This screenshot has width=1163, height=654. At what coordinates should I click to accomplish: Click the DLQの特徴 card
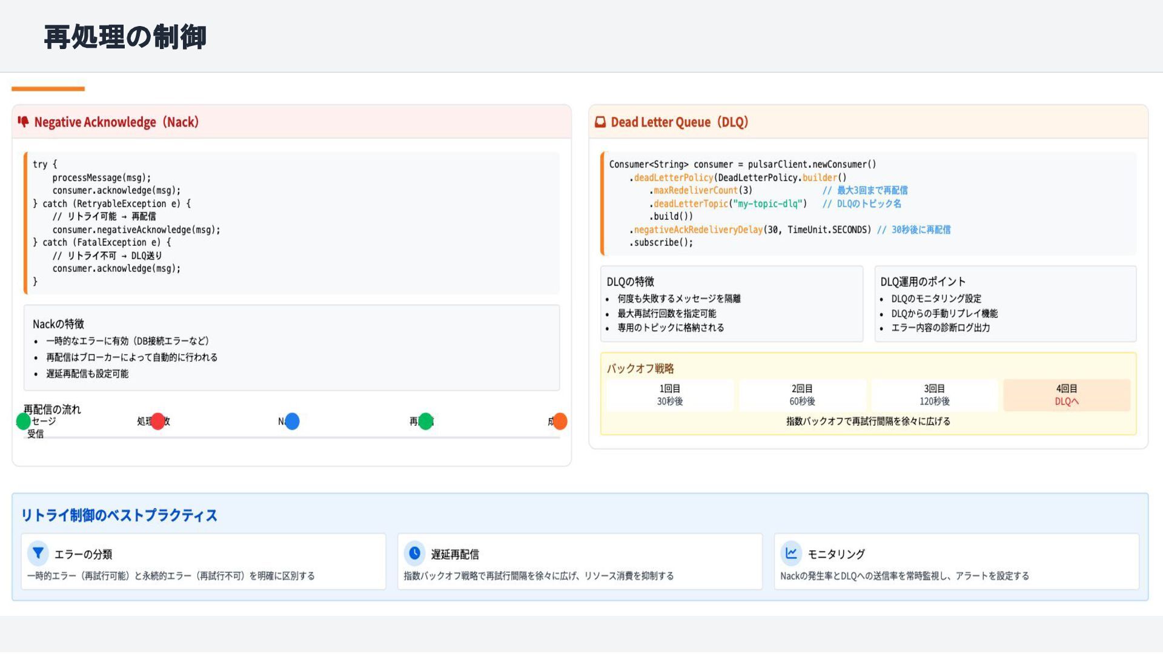click(731, 304)
